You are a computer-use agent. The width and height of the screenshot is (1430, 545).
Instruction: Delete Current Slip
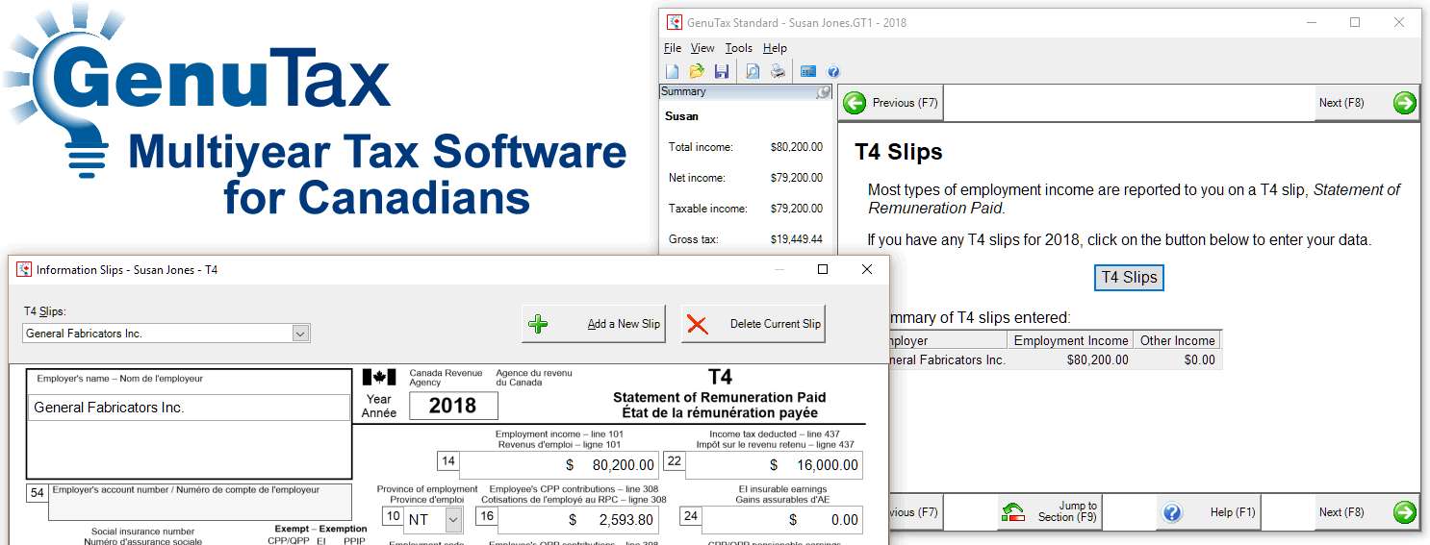[753, 324]
